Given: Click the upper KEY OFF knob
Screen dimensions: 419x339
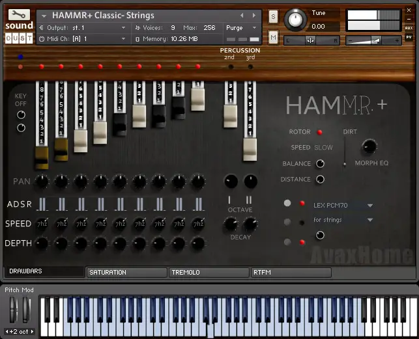Looking at the screenshot, I should [21, 115].
